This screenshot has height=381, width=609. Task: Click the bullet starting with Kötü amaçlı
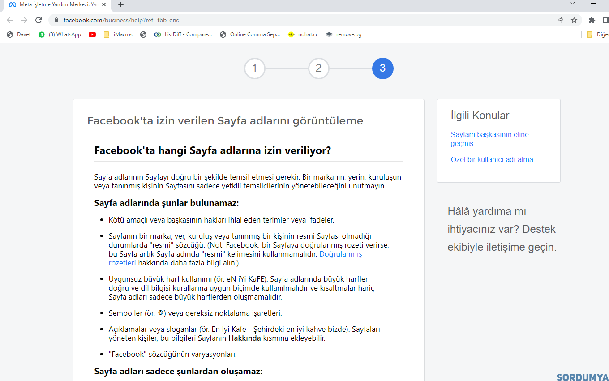(222, 220)
